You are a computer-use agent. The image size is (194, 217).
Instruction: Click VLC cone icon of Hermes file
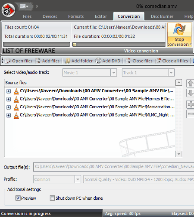[x=16, y=99]
